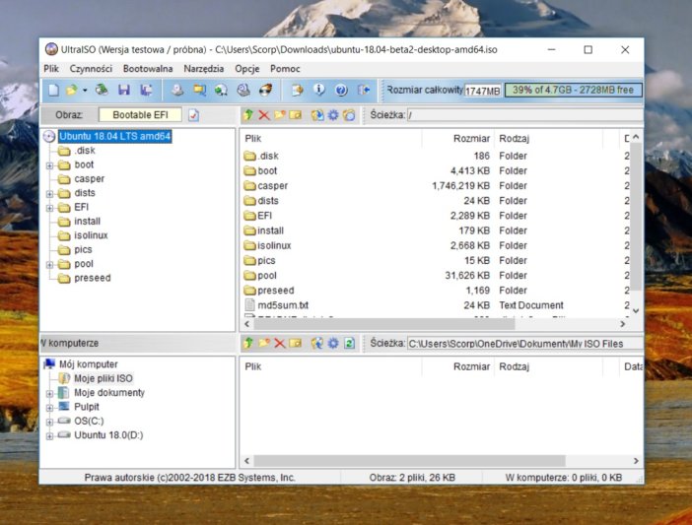The height and width of the screenshot is (525, 692).
Task: Click the lower Ścieżka path field
Action: [x=524, y=344]
